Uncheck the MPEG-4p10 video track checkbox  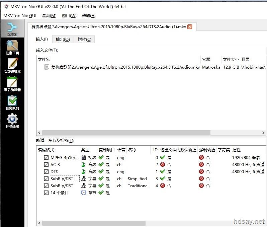tap(46, 157)
